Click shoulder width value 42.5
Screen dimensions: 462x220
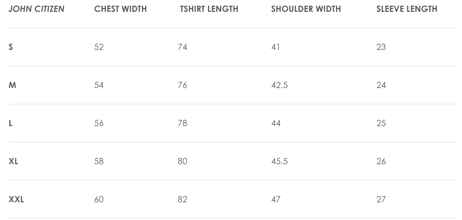(x=279, y=85)
